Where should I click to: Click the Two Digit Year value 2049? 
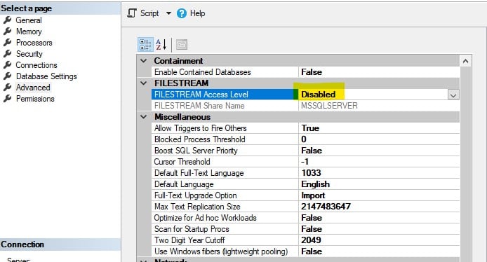coord(311,240)
